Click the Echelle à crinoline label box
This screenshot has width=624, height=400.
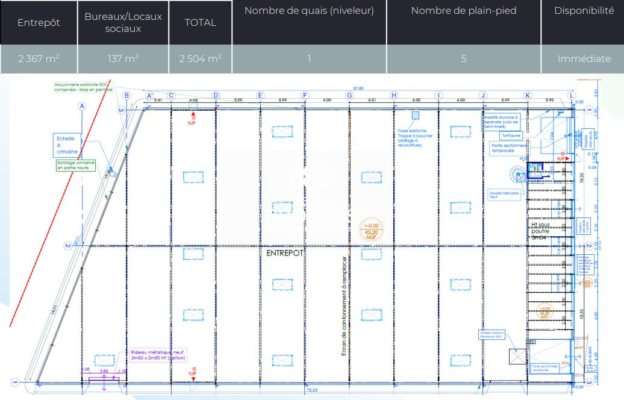(67, 145)
